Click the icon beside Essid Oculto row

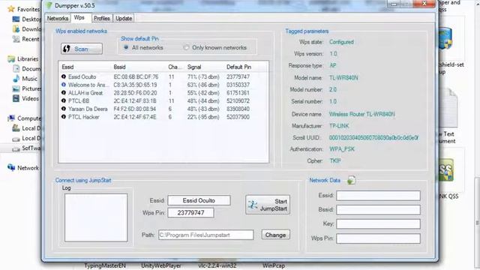[63, 76]
